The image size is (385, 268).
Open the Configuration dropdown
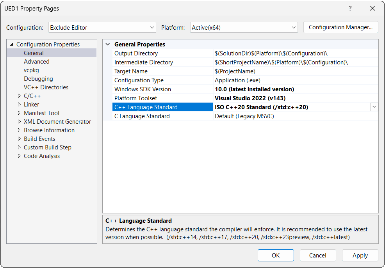click(x=102, y=28)
